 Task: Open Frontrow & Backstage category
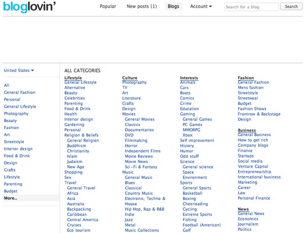tap(259, 114)
